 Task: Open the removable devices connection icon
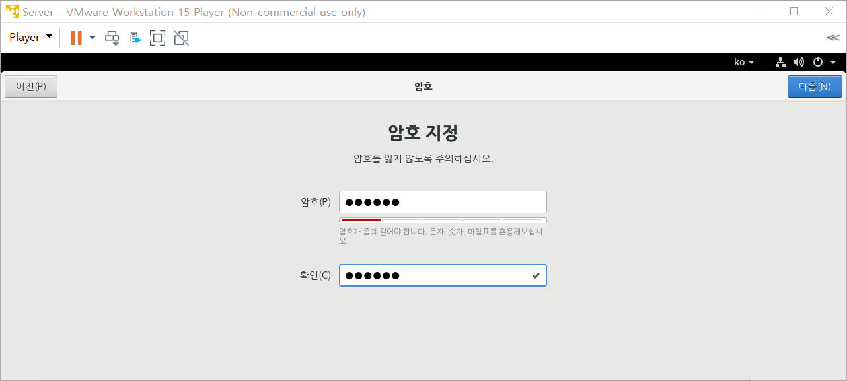(x=135, y=38)
